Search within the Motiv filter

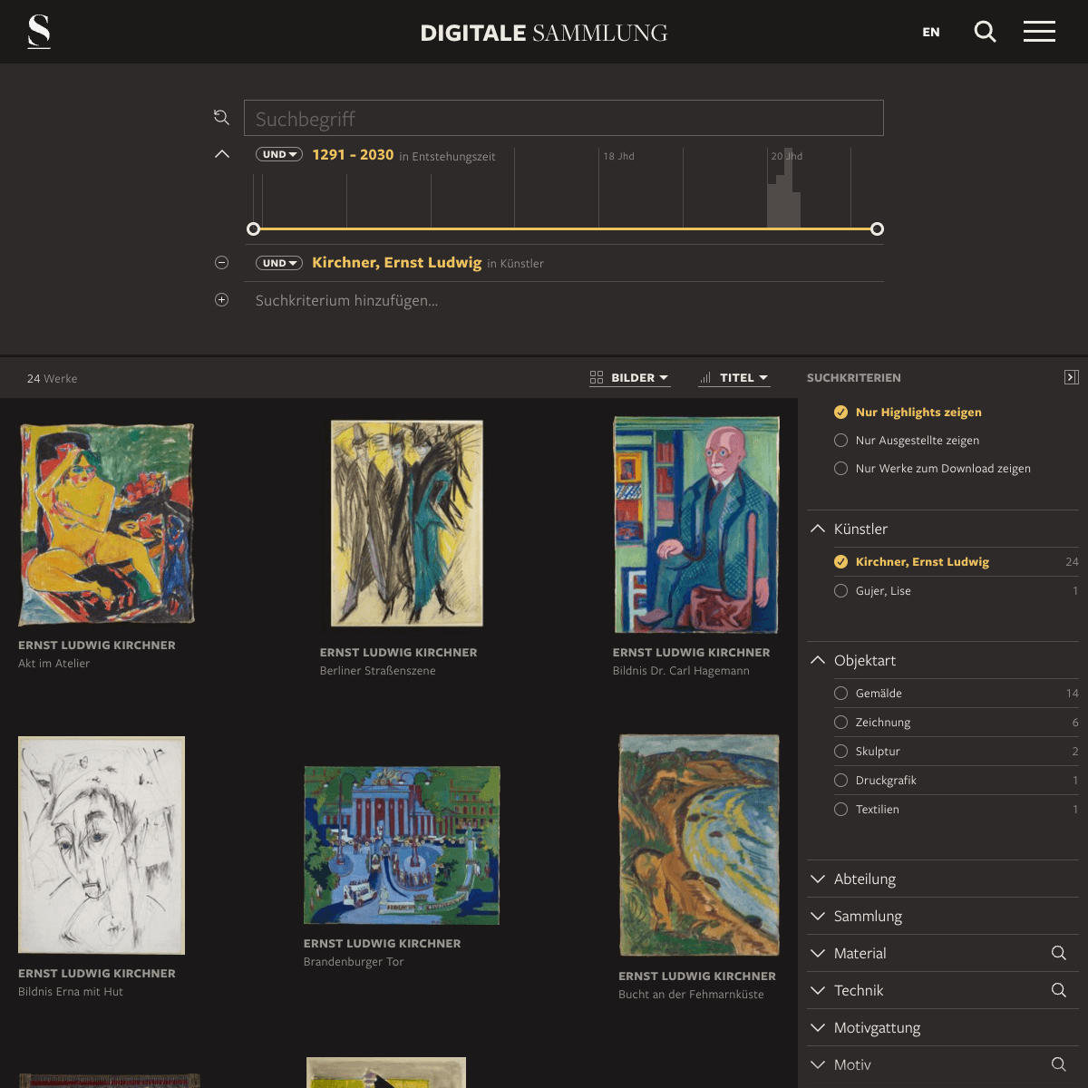[1058, 1064]
